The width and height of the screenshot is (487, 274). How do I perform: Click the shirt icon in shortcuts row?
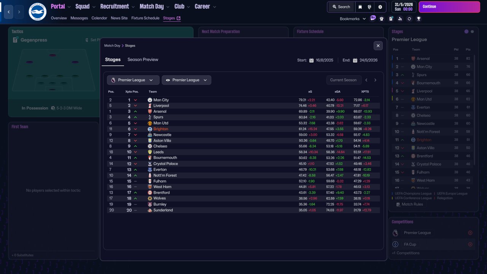[382, 19]
